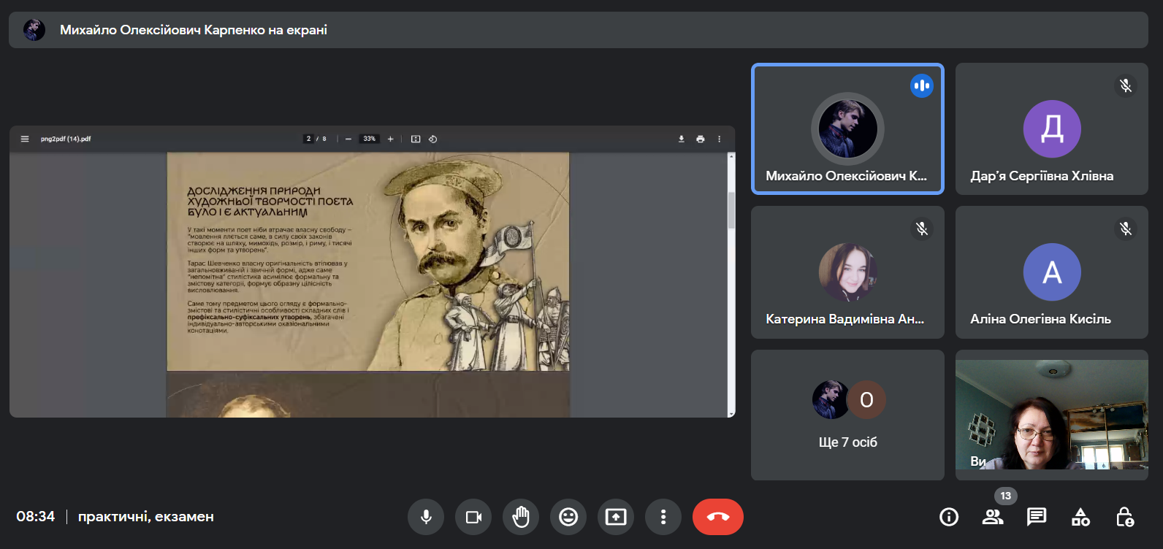Open the emoji reactions panel
The image size is (1163, 549).
click(568, 517)
